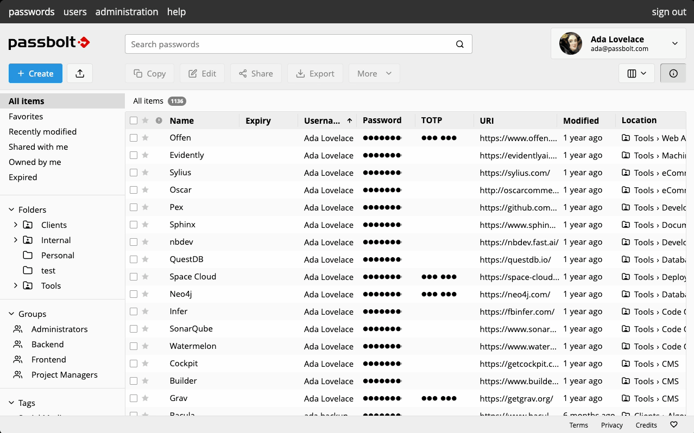Star the Sylius password entry

click(x=145, y=173)
